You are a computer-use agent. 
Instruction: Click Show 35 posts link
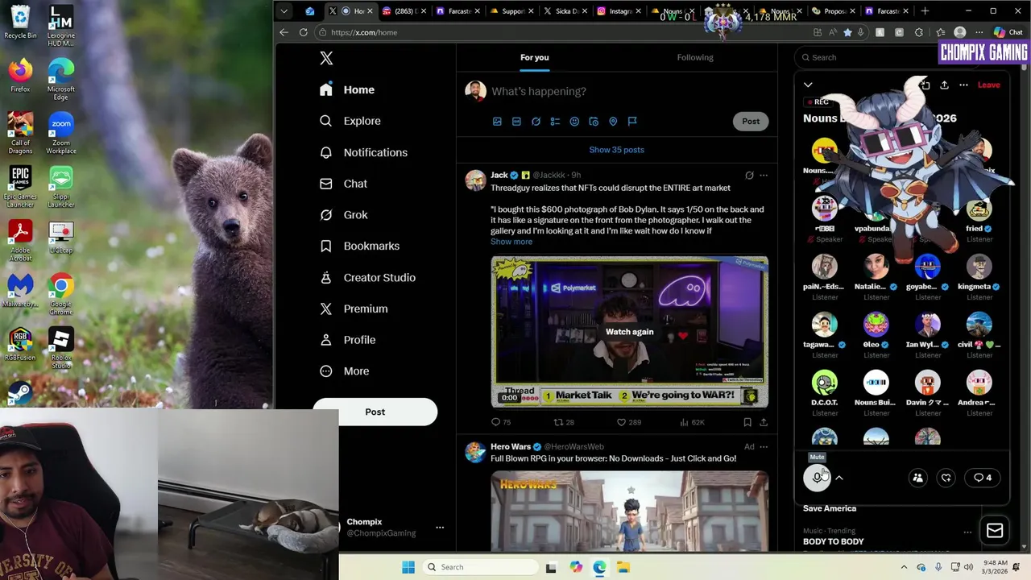616,150
